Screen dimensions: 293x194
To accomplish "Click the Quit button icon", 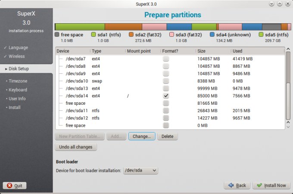I will (x=8, y=186).
